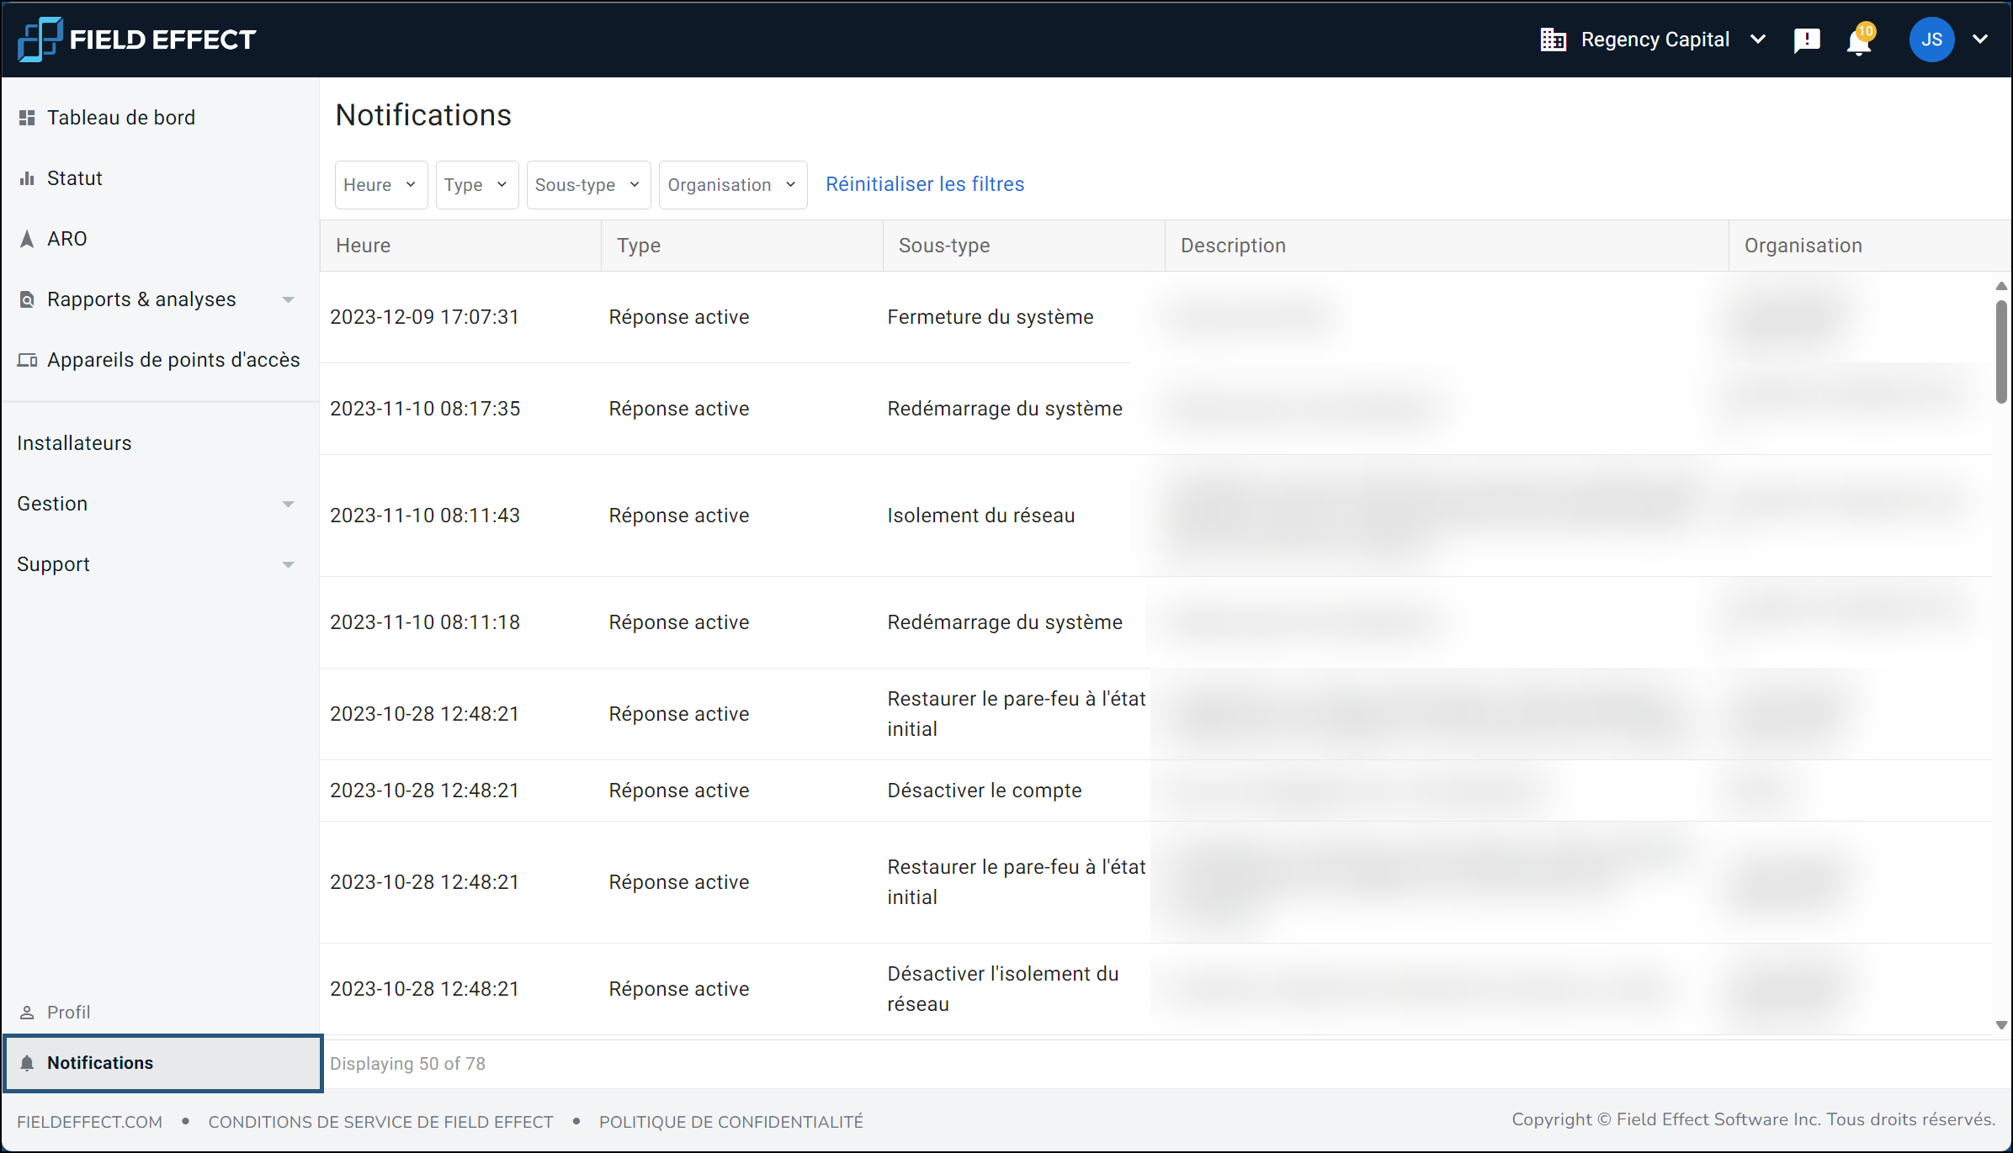Go to Statut in sidebar
The image size is (2013, 1153).
(74, 178)
